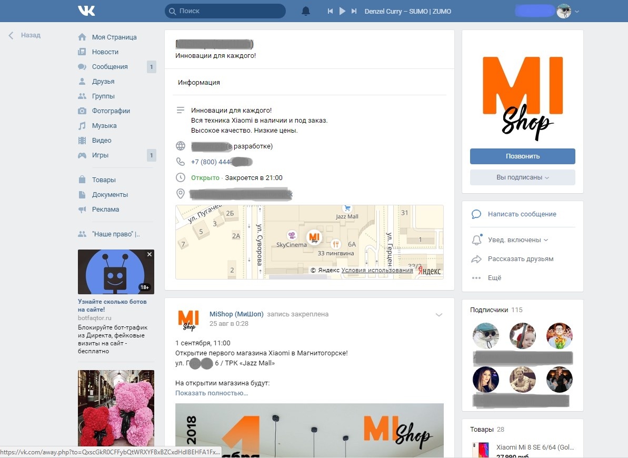Click document icon beside Документы
This screenshot has height=458, width=628.
(82, 195)
